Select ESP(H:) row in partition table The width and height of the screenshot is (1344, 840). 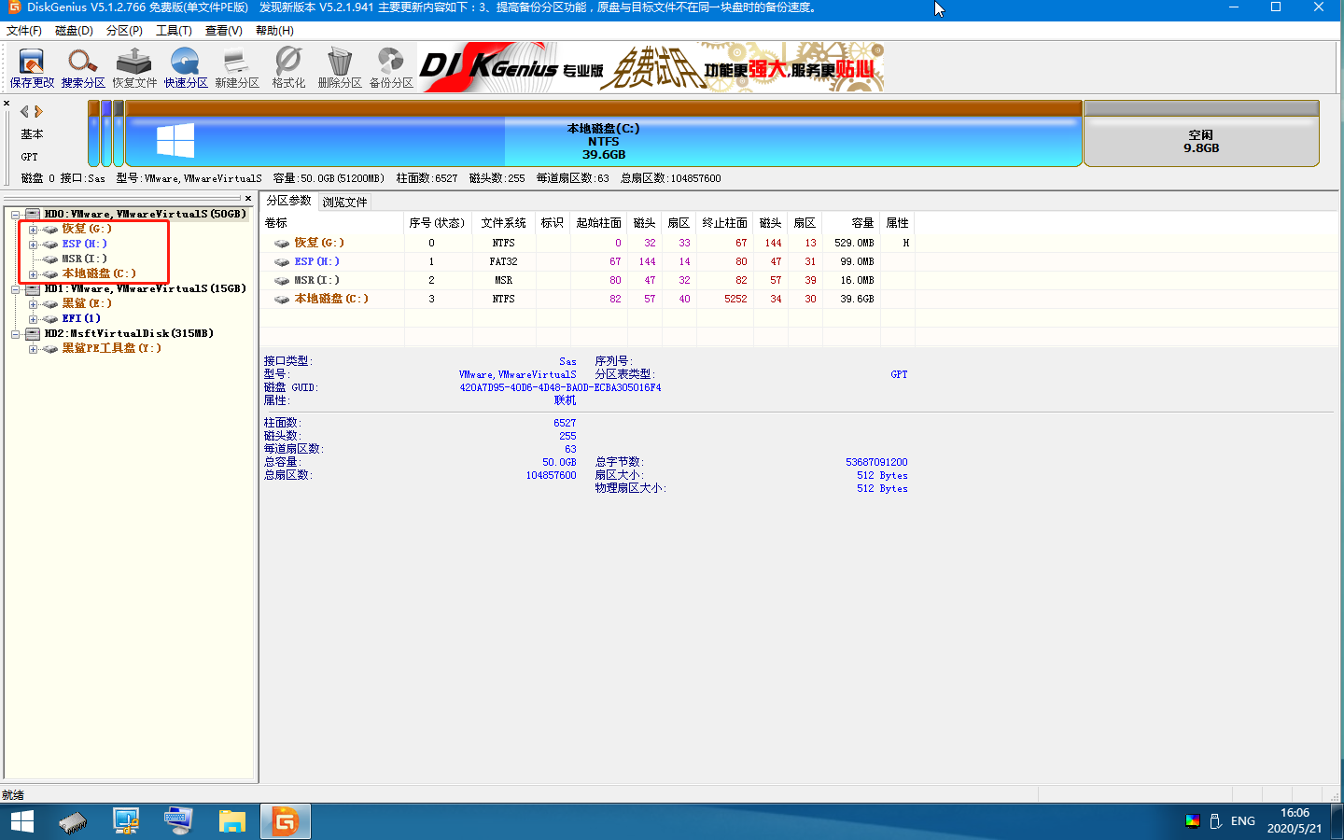[588, 261]
